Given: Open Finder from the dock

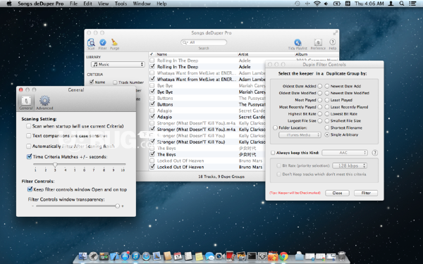Looking at the screenshot, I should coord(82,256).
